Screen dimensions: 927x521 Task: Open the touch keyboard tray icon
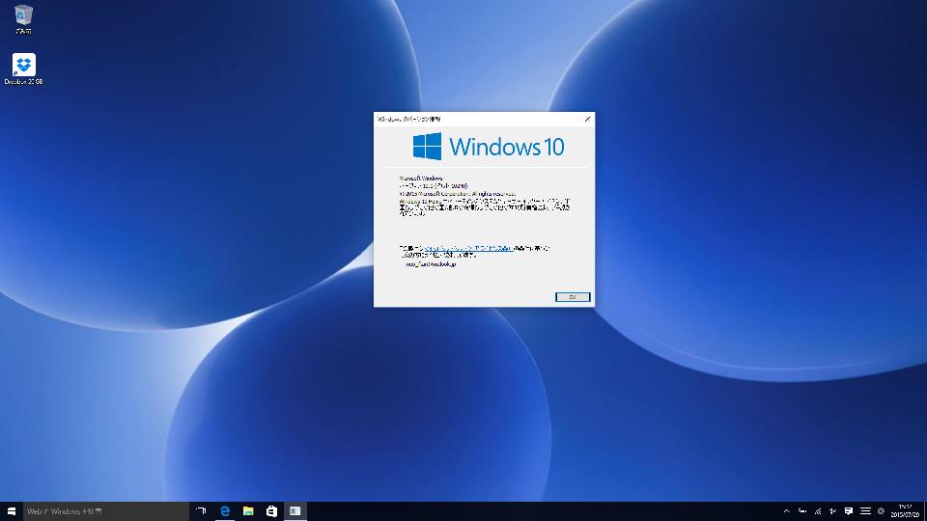865,511
